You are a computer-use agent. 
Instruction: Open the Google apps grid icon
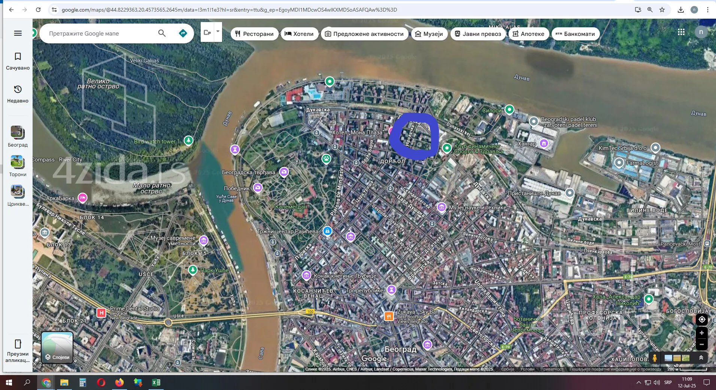[x=681, y=32]
